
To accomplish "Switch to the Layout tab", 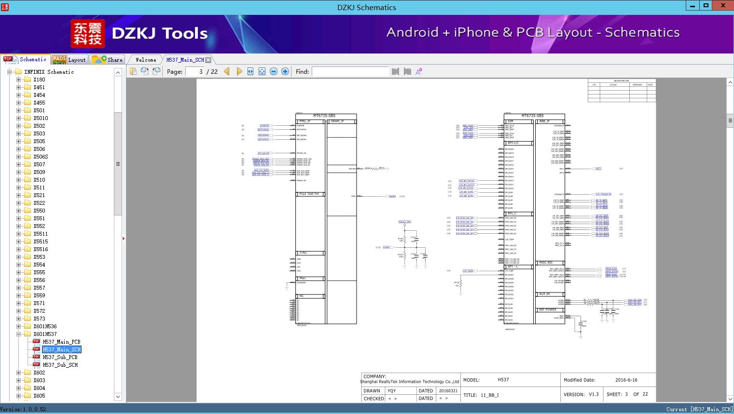I will [x=69, y=60].
